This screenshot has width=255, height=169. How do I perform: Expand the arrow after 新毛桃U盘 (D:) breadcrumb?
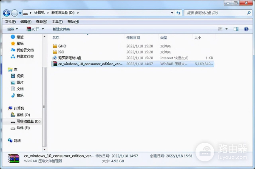78,13
